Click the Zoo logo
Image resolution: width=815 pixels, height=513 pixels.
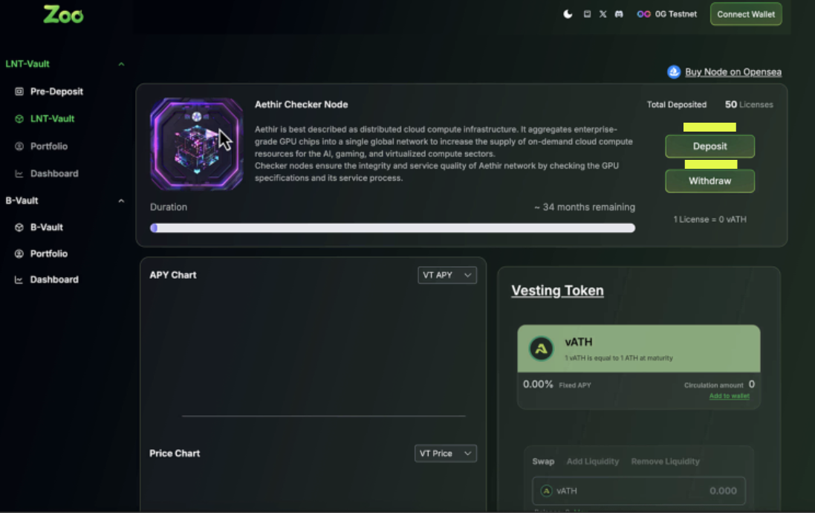click(63, 14)
